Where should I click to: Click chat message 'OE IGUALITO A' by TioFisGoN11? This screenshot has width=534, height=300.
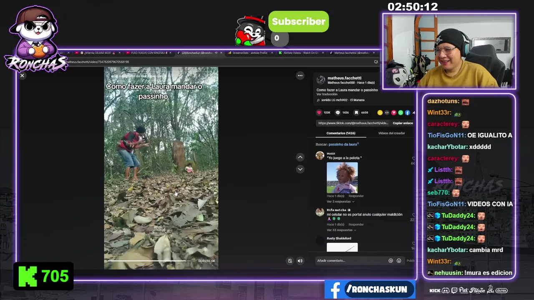(490, 135)
